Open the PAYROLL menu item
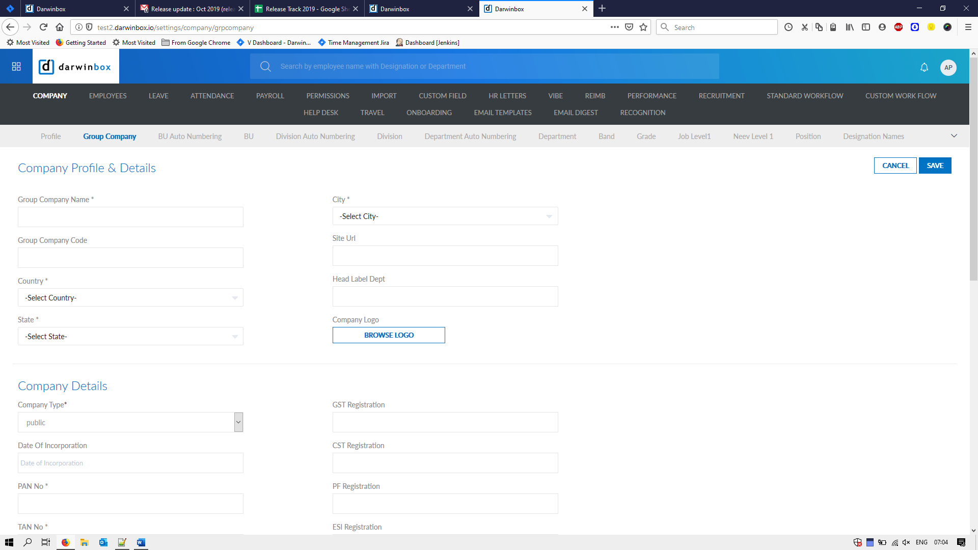Viewport: 978px width, 550px height. point(270,96)
